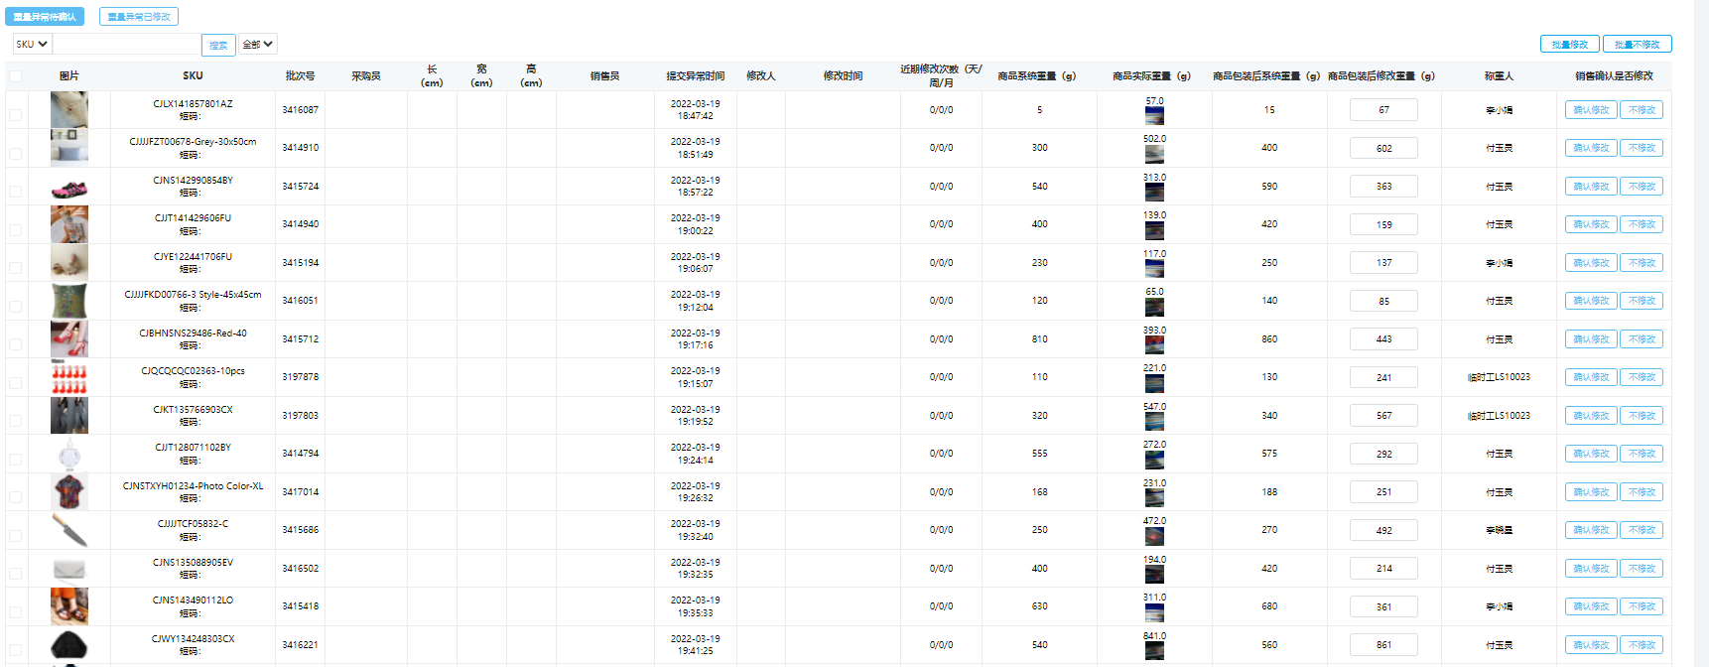Edit the packaged weight field showing 443
This screenshot has height=667, width=1709.
1383,339
